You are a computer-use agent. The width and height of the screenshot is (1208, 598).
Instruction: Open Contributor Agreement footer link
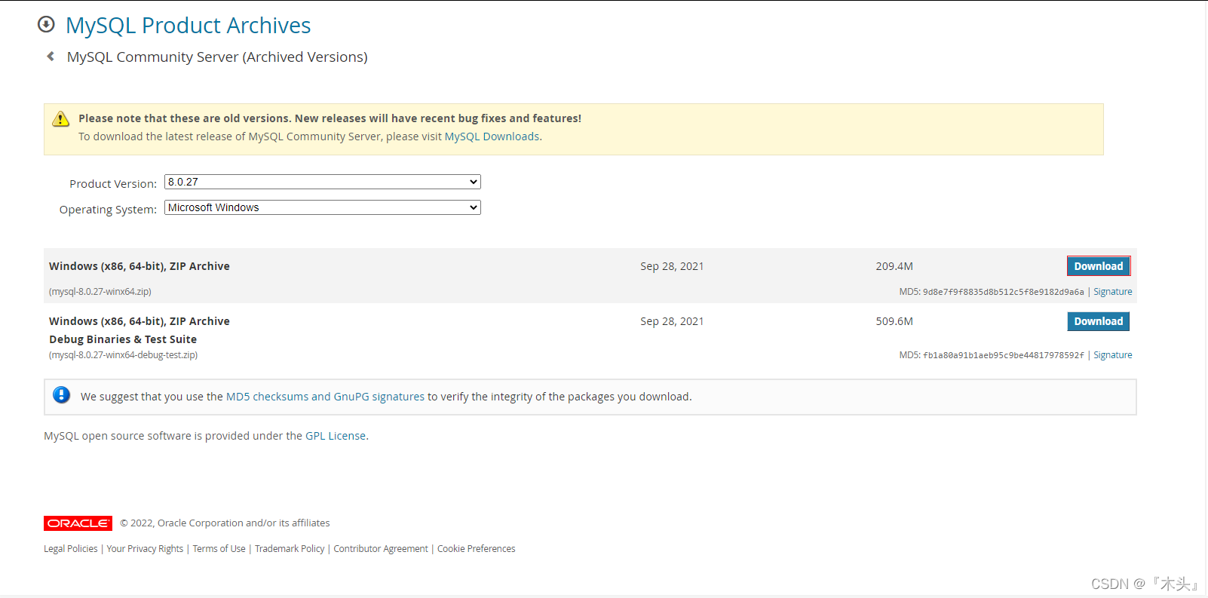(x=381, y=549)
